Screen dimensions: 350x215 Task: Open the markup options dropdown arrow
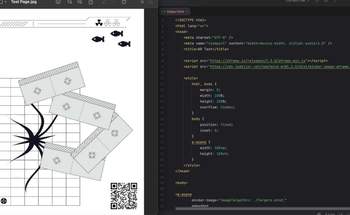114,2
